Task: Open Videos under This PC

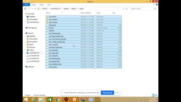Action: coord(32,50)
